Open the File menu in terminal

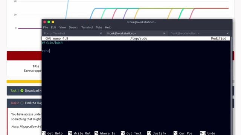(45, 27)
